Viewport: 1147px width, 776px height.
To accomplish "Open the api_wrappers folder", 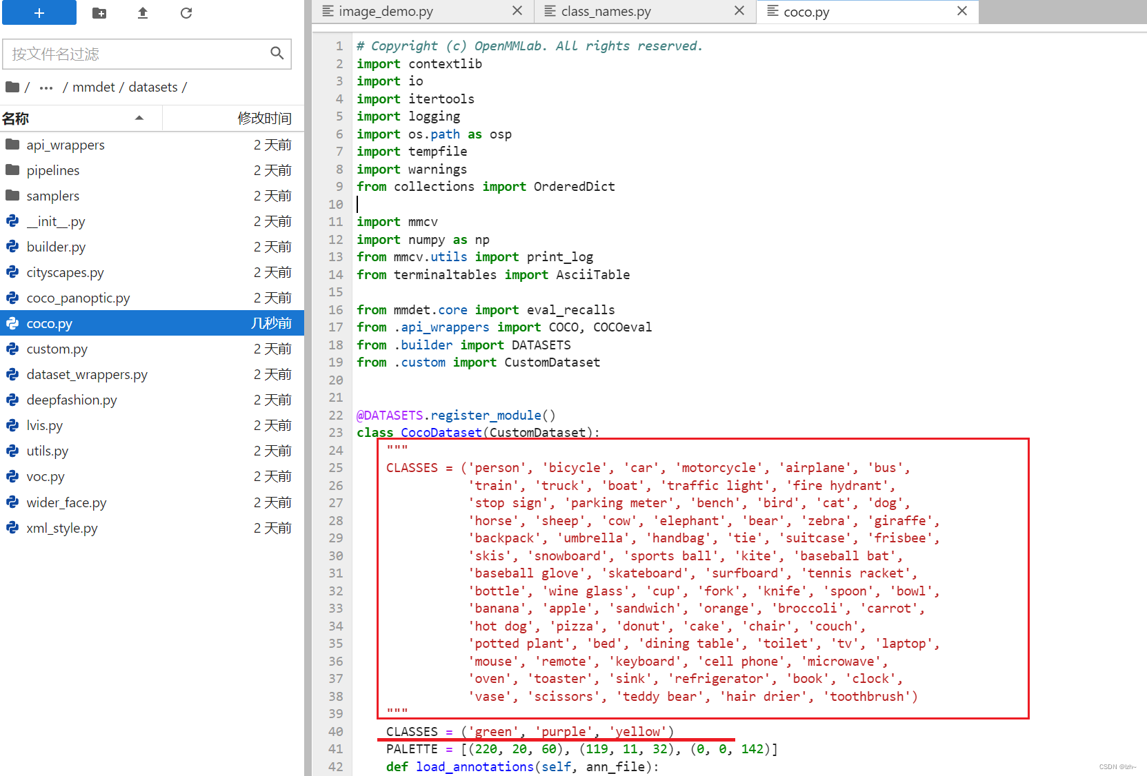I will click(x=152, y=145).
